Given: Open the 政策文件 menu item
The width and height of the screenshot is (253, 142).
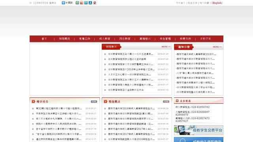Looking at the screenshot, I should tap(185, 39).
